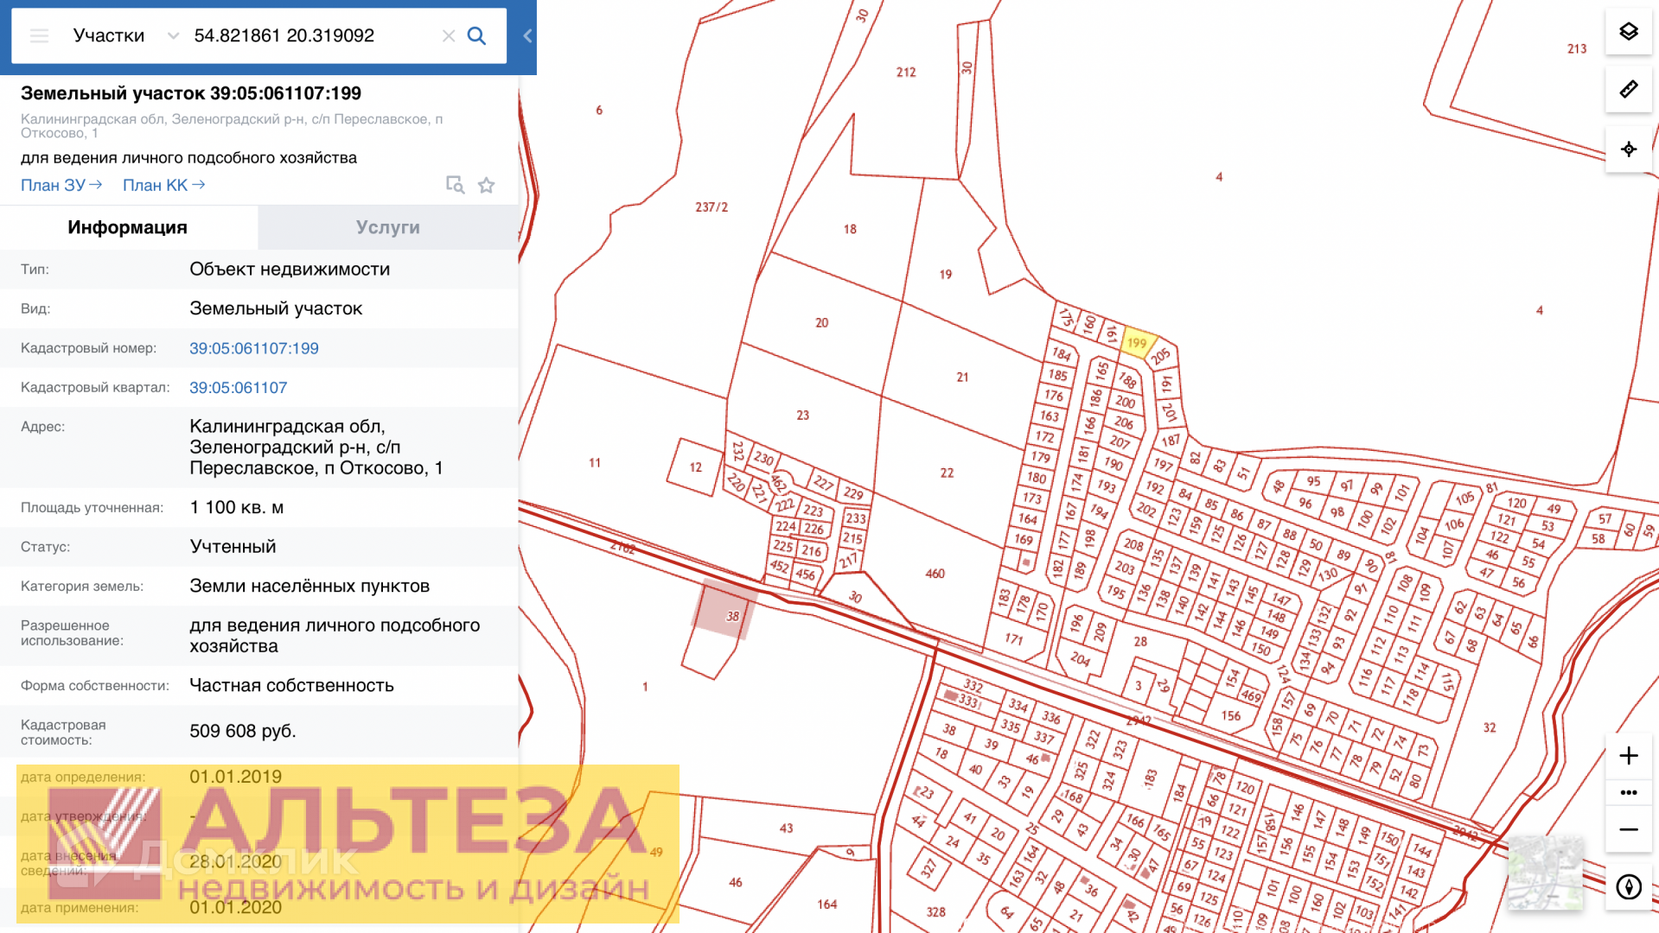Screen dimensions: 1659x933
Task: Open the hamburger menu in search bar
Action: tap(39, 35)
